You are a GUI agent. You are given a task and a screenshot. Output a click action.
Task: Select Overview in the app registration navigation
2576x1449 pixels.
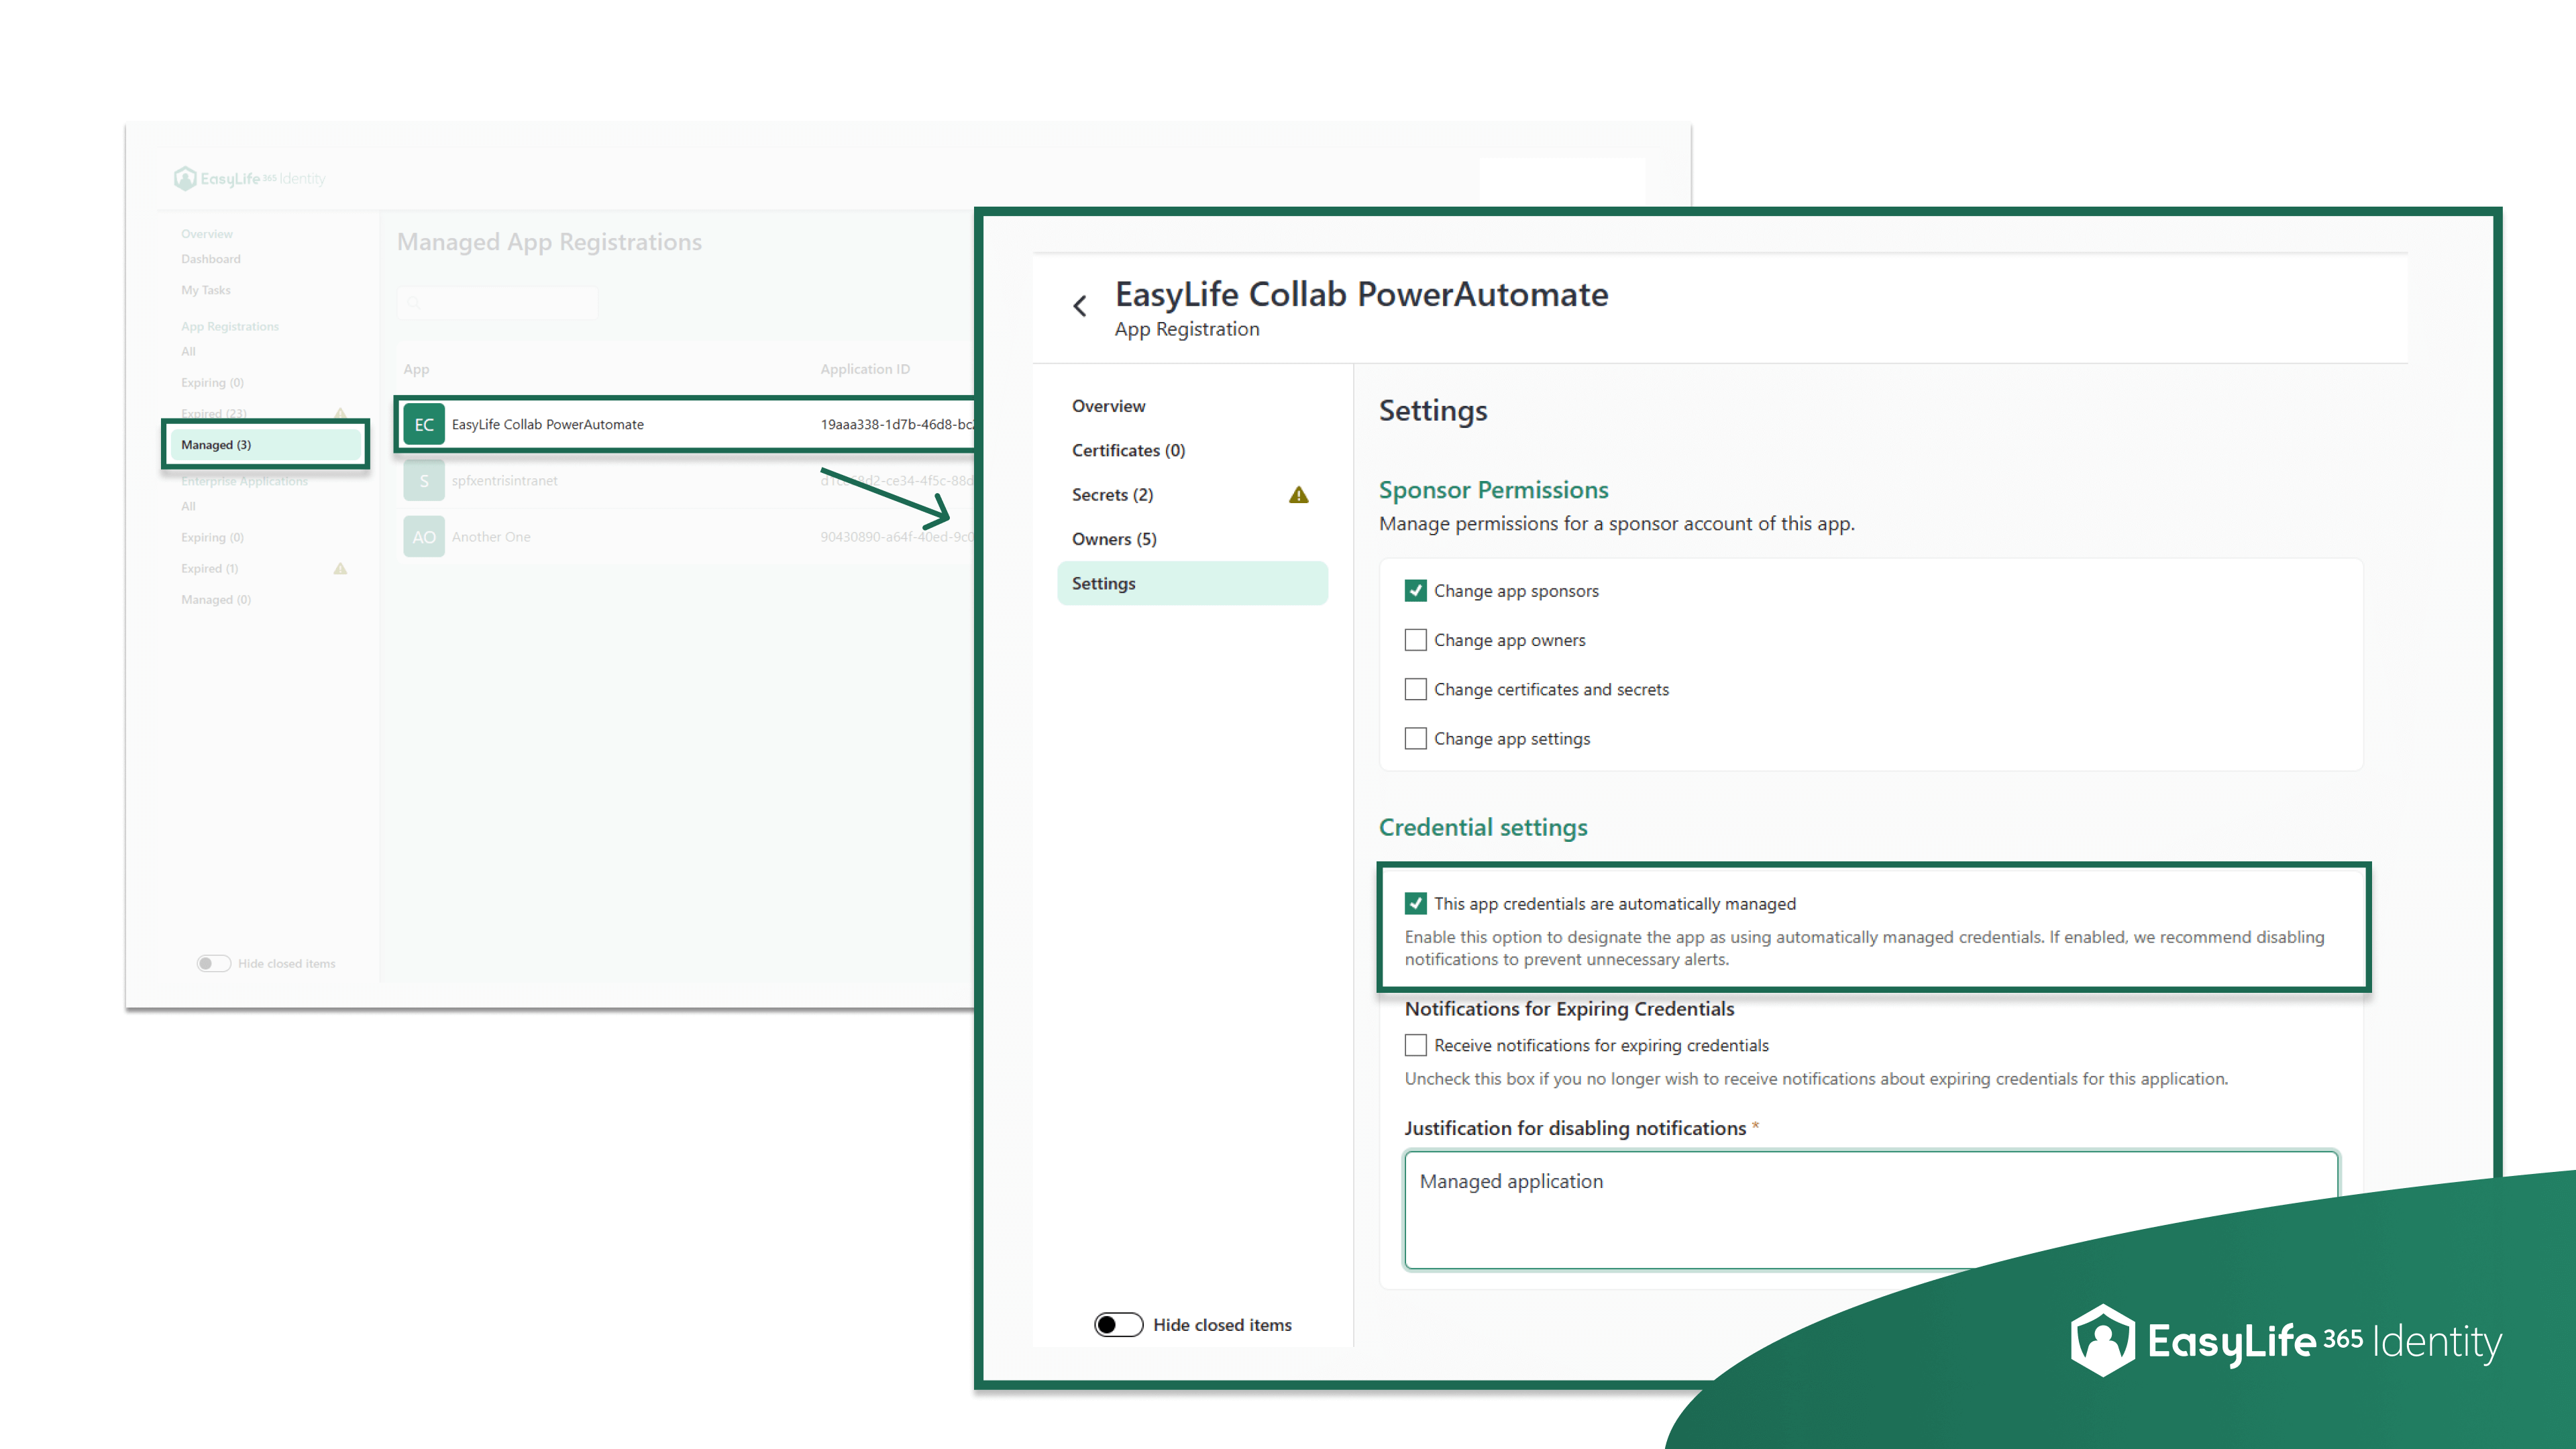1108,406
